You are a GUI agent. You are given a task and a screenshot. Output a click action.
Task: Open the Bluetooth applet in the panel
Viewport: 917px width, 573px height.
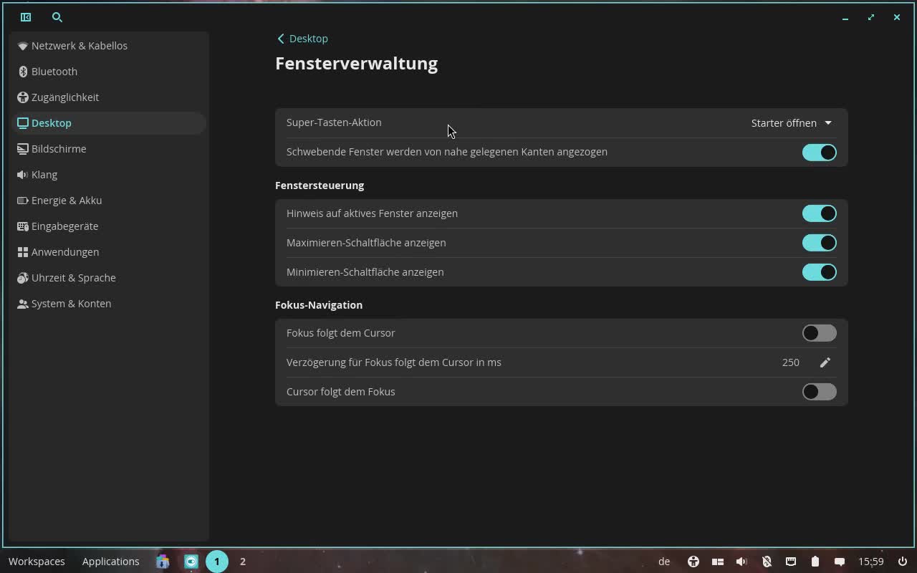[x=767, y=562]
